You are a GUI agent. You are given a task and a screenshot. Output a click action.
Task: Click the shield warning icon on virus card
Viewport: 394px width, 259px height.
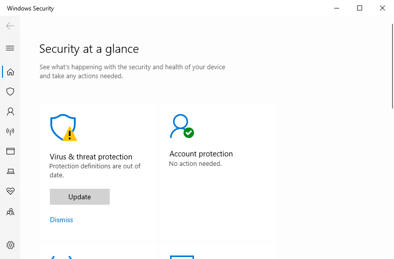(x=63, y=128)
